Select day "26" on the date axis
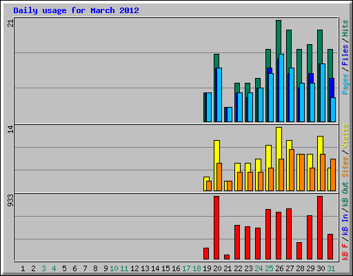 tap(279, 268)
